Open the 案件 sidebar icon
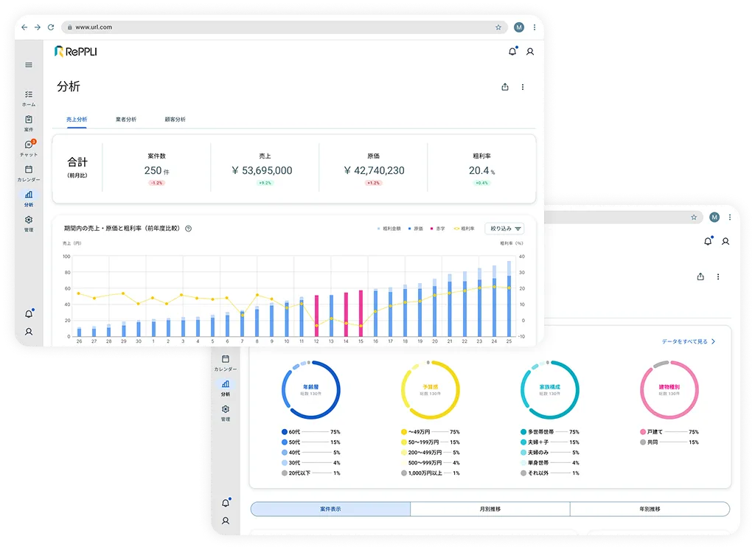 tap(29, 122)
